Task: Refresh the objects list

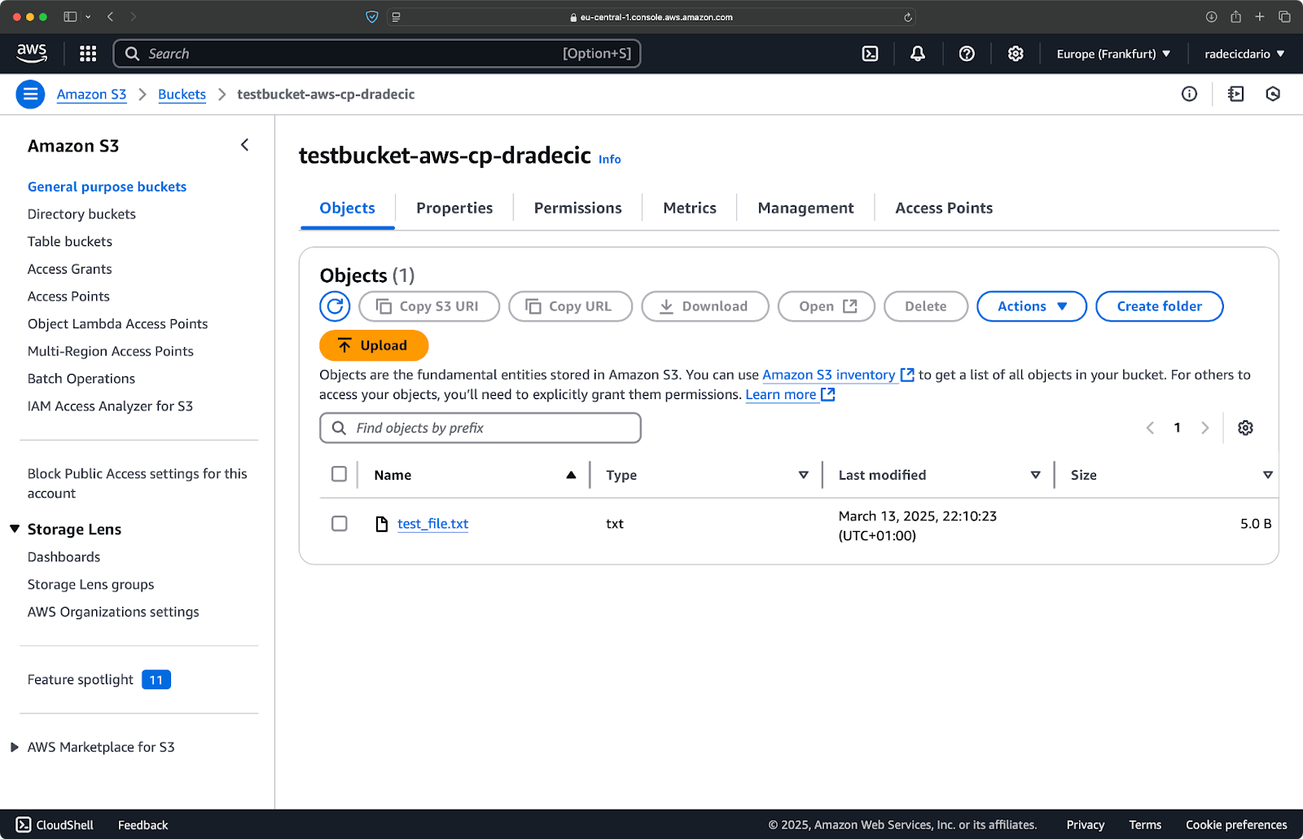Action: point(335,306)
